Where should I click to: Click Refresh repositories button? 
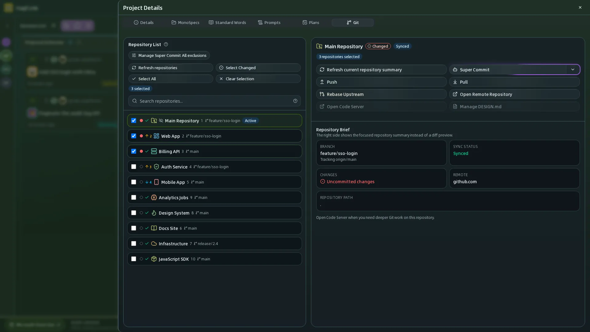click(x=171, y=68)
